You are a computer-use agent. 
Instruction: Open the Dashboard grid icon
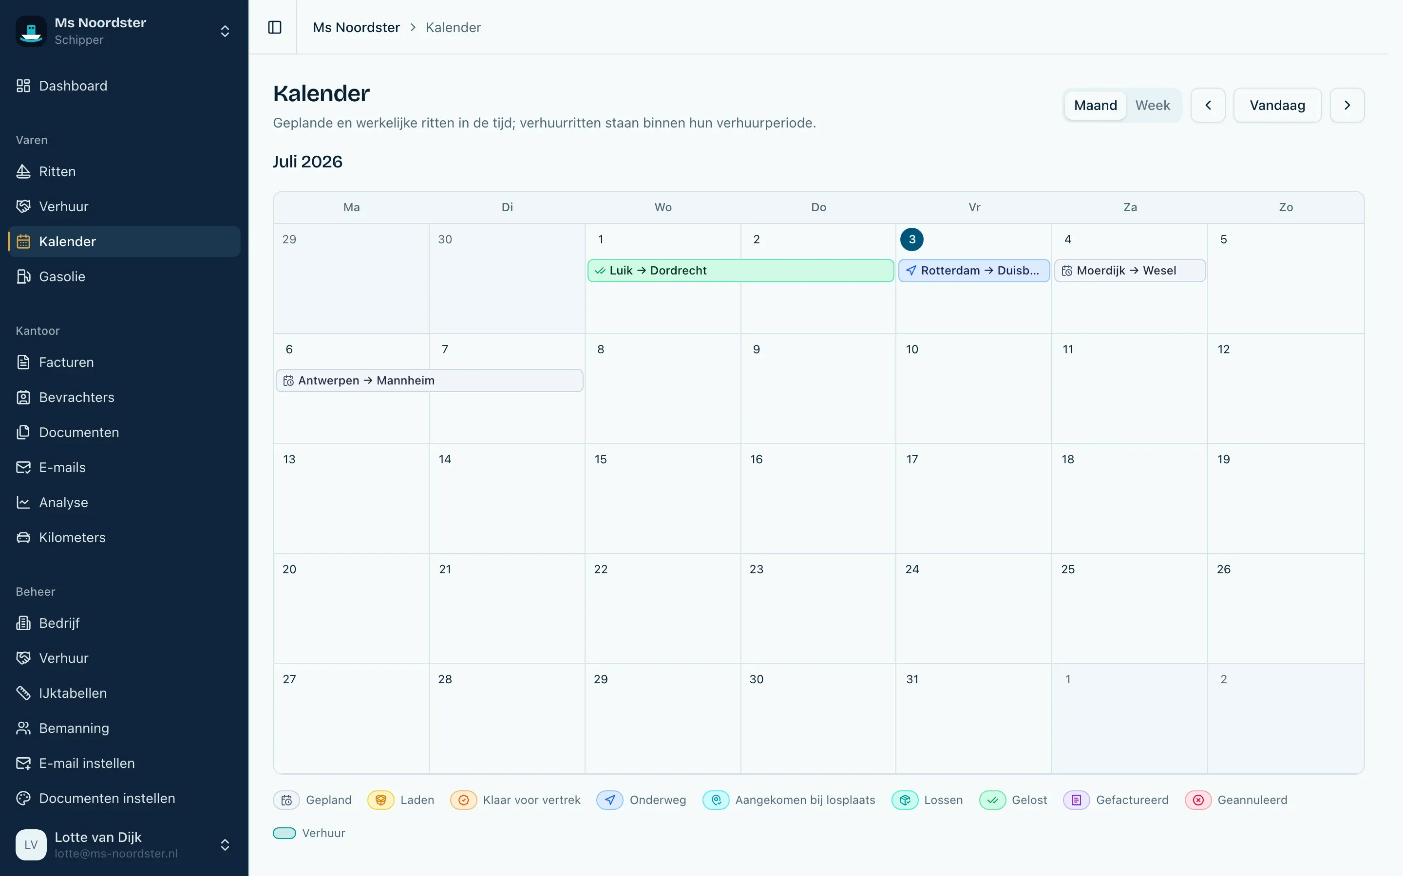click(x=23, y=86)
